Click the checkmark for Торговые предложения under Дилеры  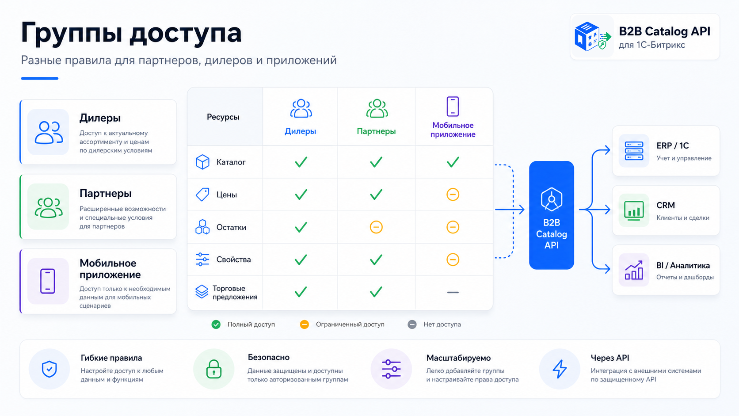tap(301, 292)
